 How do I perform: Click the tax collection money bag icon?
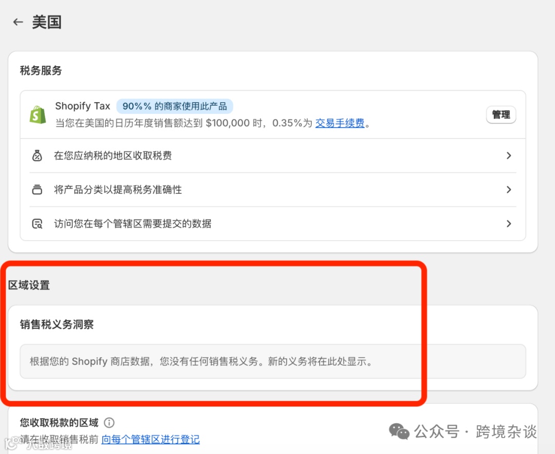coord(37,155)
